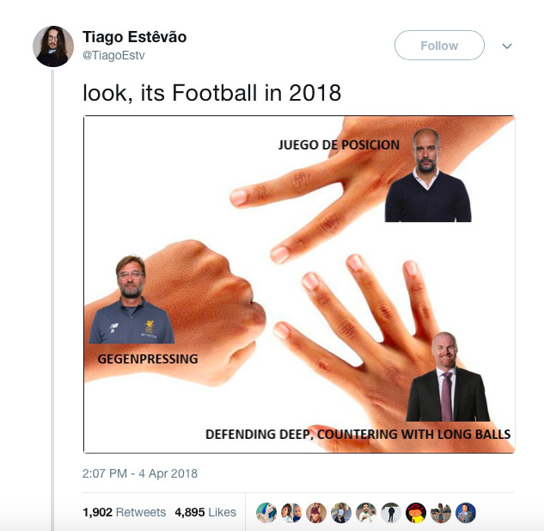Open third liker avatar in the row
This screenshot has height=531, width=544.
coord(316,512)
